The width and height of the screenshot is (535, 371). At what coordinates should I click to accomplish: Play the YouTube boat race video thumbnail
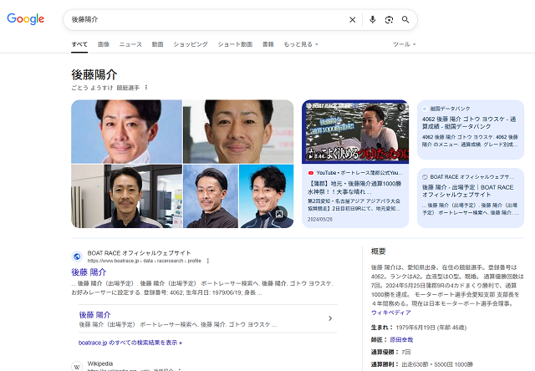[355, 132]
